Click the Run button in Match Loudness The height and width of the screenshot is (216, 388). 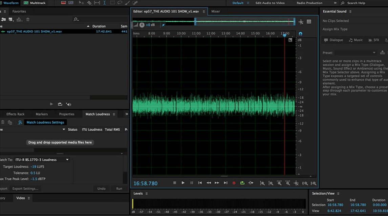point(119,189)
